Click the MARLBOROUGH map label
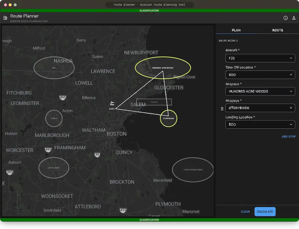299x229 pixels. [52, 135]
